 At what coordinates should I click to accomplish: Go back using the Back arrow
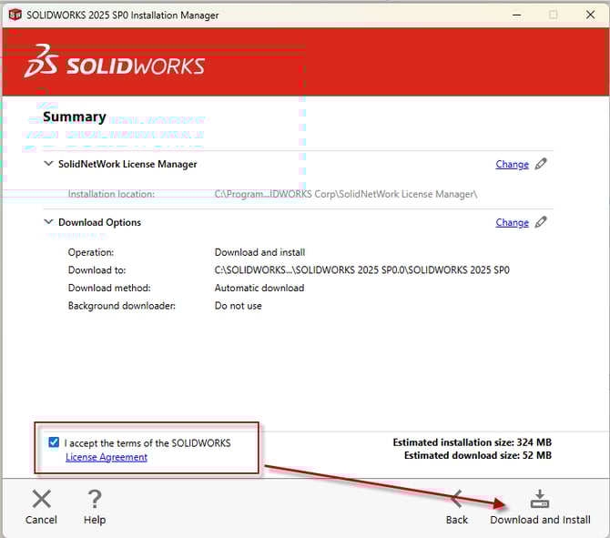[457, 499]
